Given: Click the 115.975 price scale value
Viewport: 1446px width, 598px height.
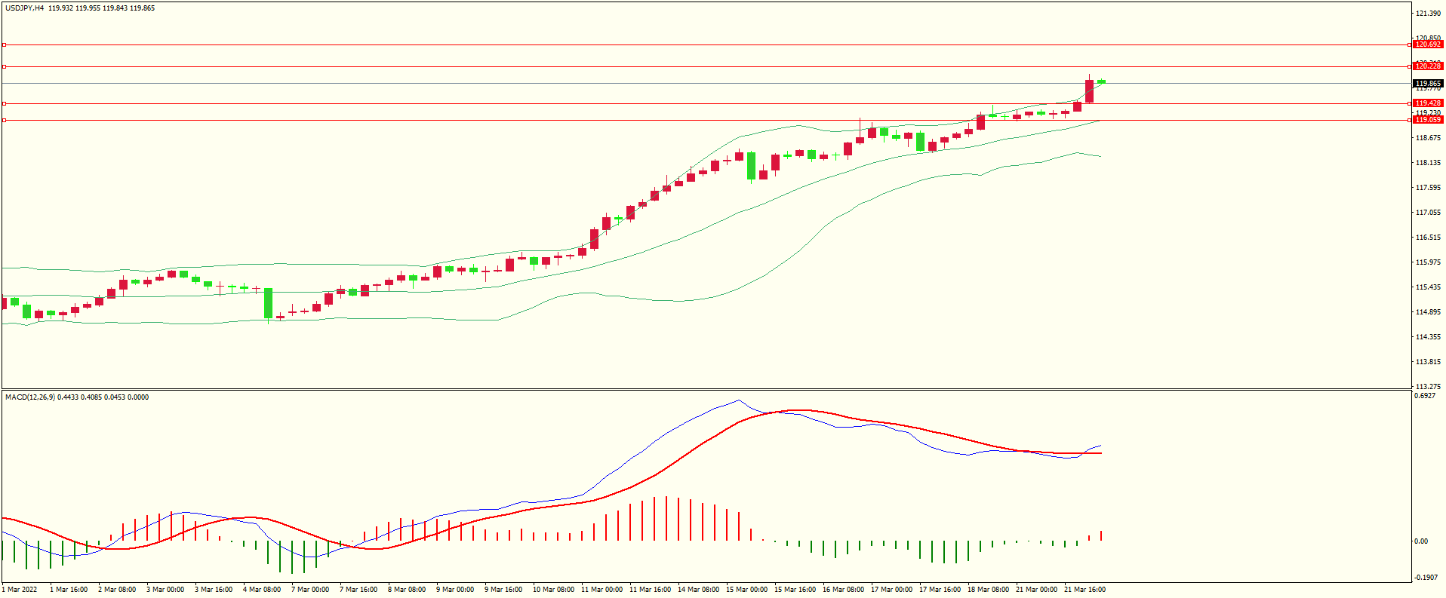Looking at the screenshot, I should [1428, 262].
